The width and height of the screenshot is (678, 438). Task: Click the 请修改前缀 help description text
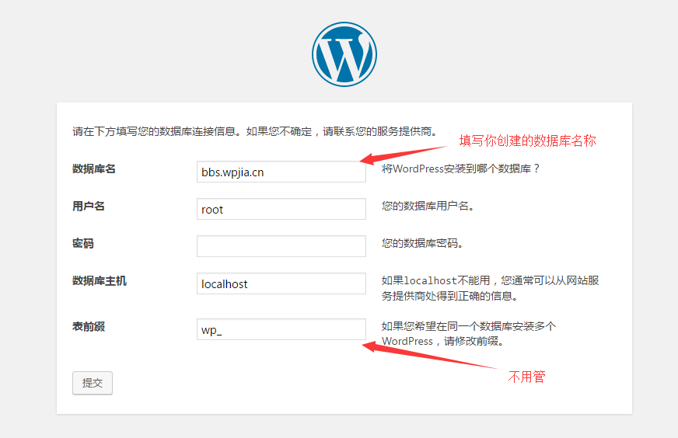pyautogui.click(x=469, y=333)
